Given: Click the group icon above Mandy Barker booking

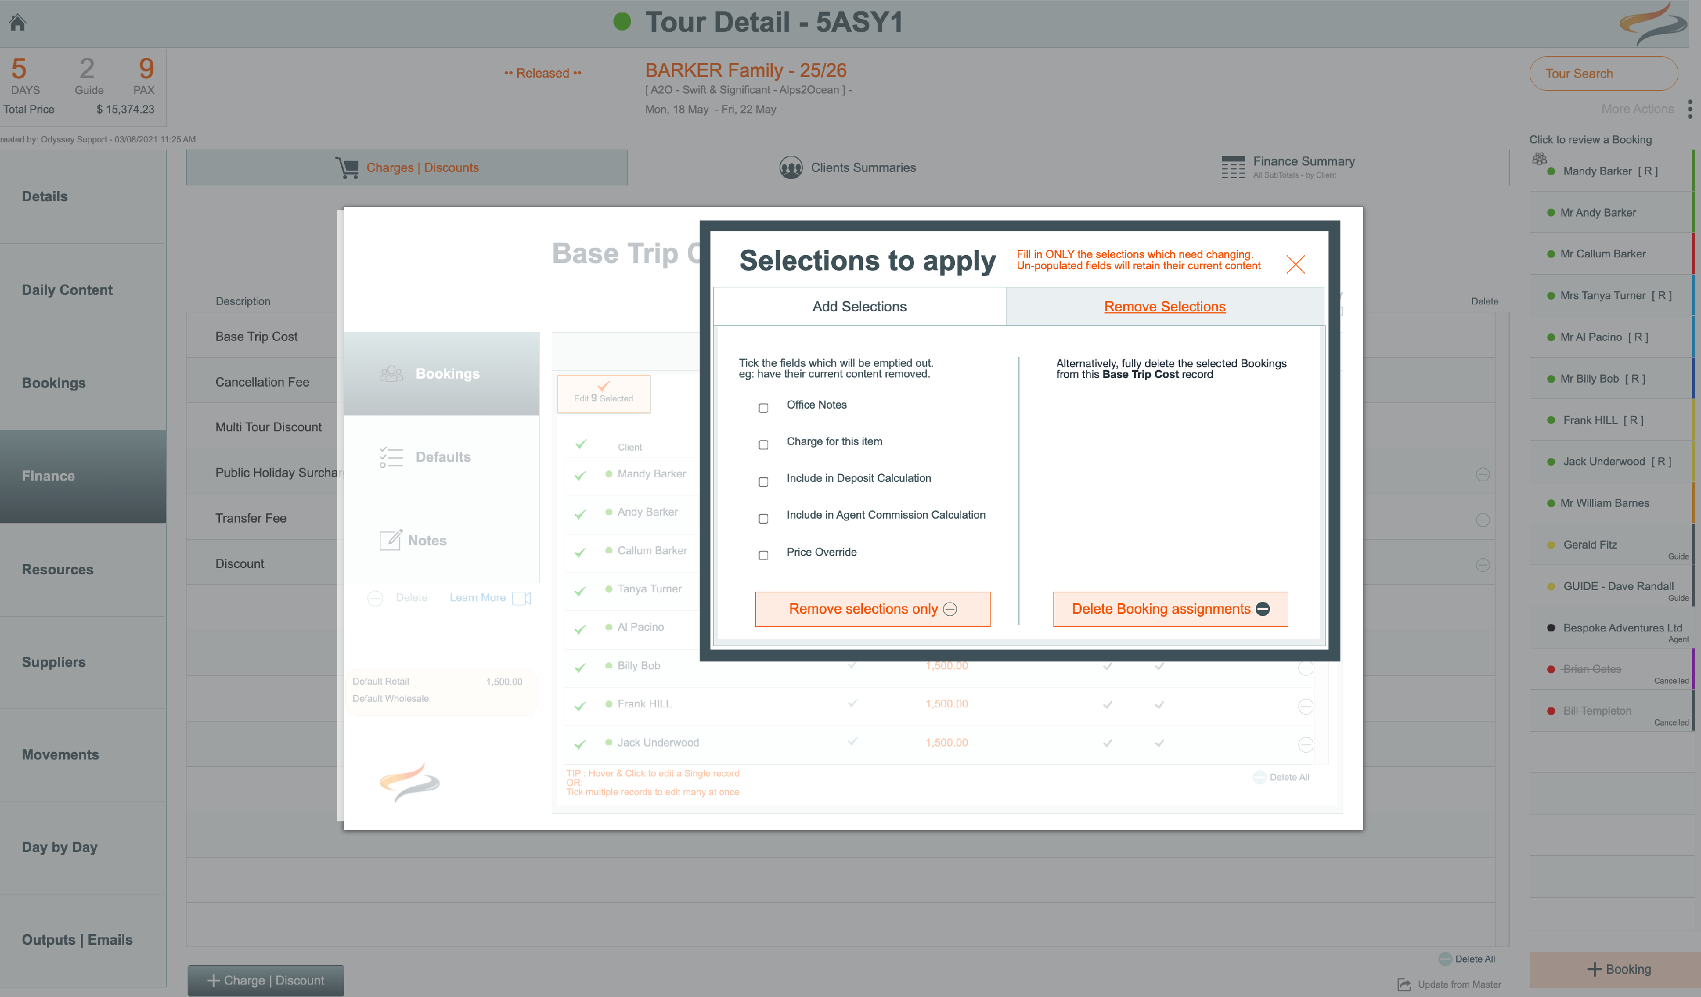Looking at the screenshot, I should 1539,159.
